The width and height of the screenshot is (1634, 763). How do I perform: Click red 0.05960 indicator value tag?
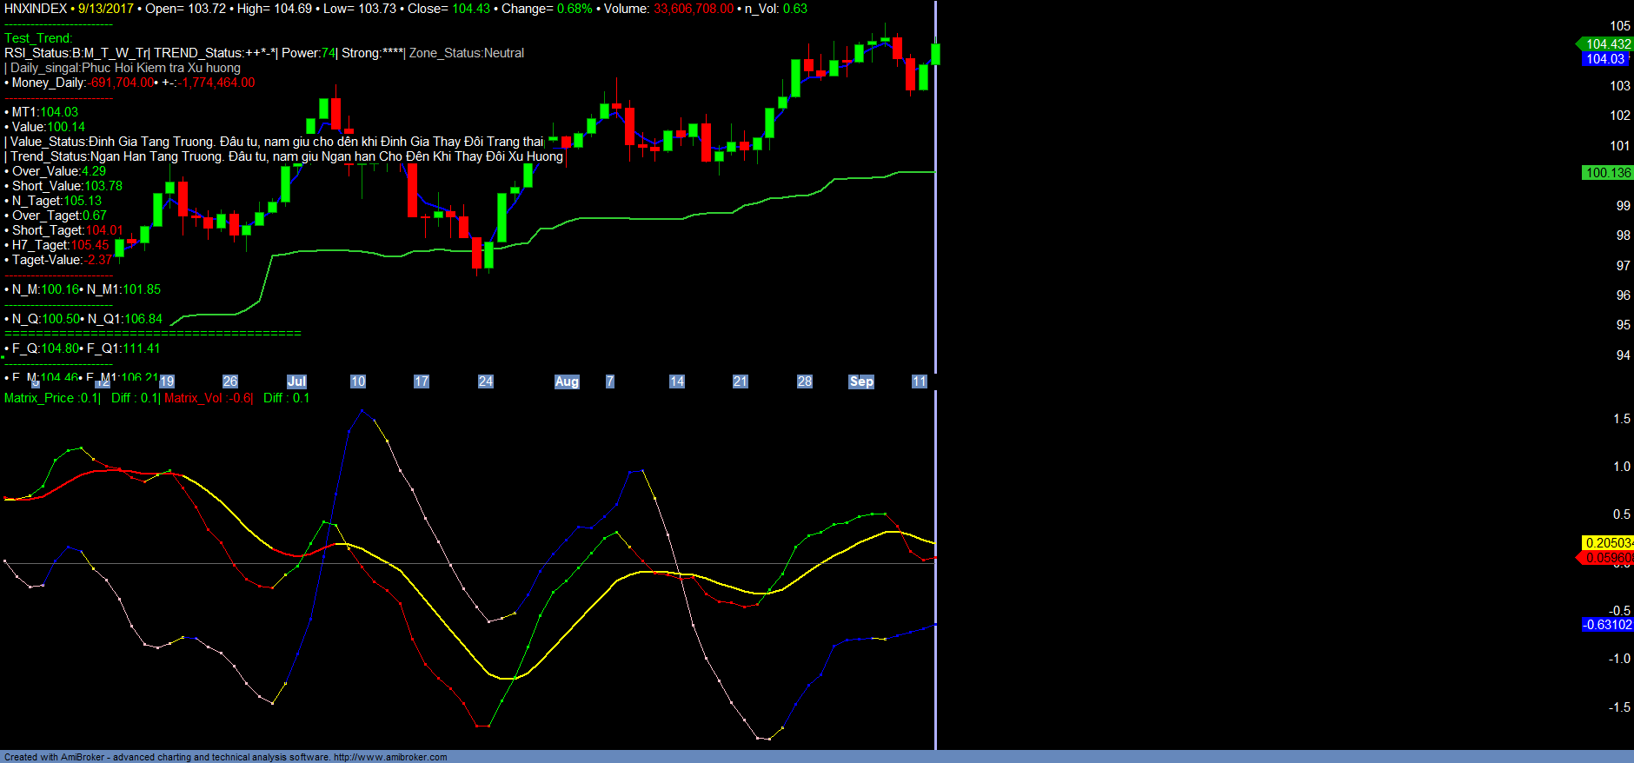(x=1608, y=558)
